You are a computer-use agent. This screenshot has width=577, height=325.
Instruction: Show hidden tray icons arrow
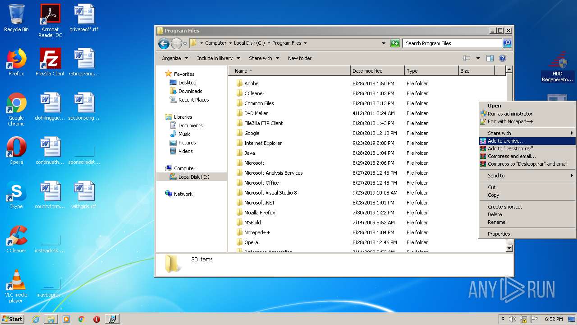point(503,319)
